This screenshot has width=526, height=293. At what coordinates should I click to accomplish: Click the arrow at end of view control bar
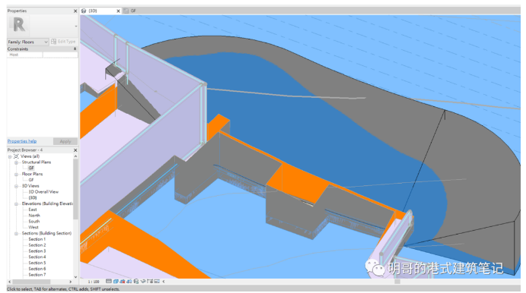(164, 282)
